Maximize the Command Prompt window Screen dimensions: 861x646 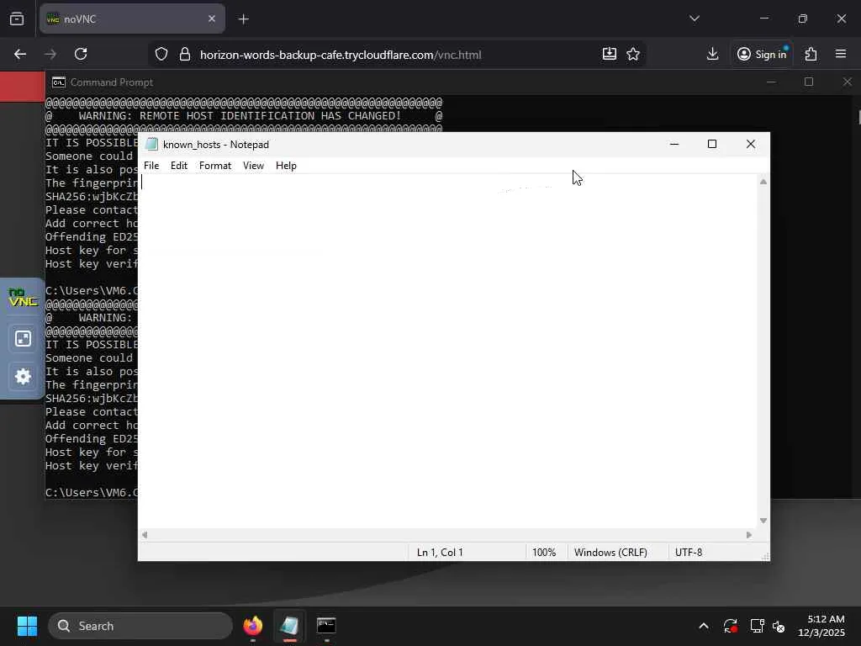tap(809, 82)
